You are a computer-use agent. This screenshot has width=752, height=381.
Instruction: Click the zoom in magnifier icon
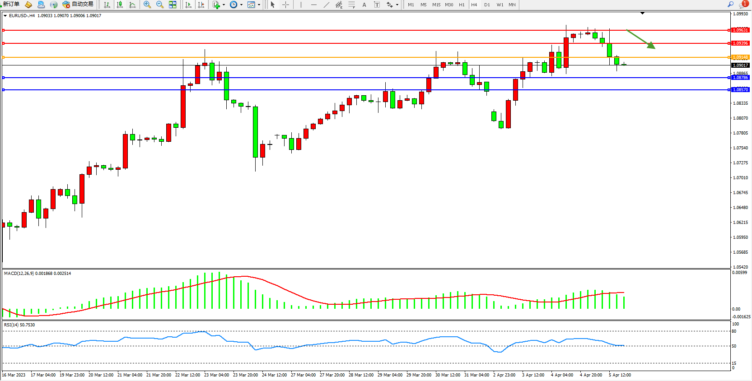pyautogui.click(x=147, y=5)
